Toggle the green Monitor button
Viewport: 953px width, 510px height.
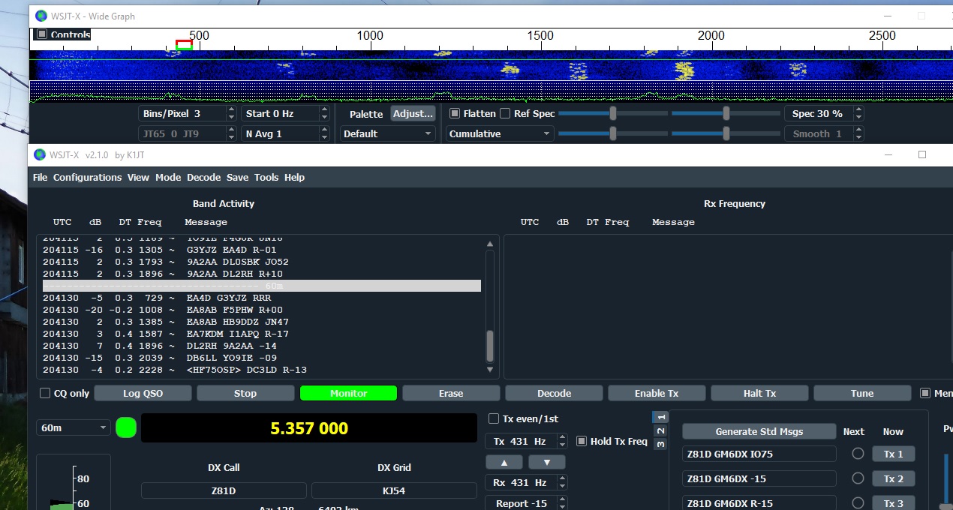[348, 393]
